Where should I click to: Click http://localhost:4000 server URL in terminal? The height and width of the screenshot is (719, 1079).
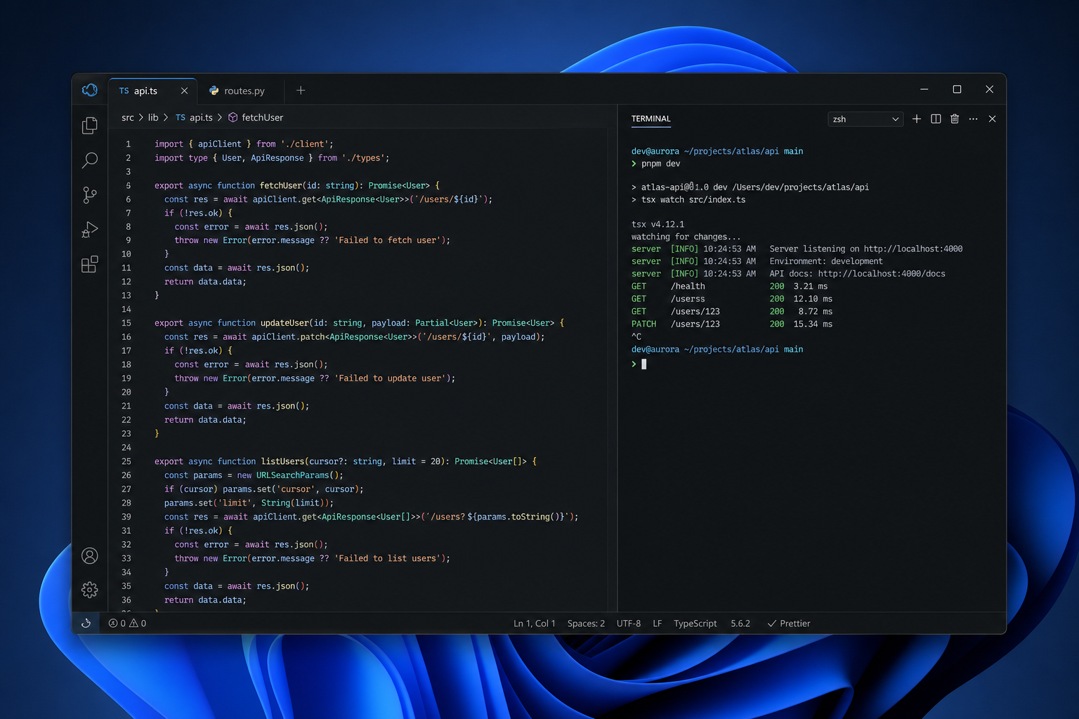[913, 249]
